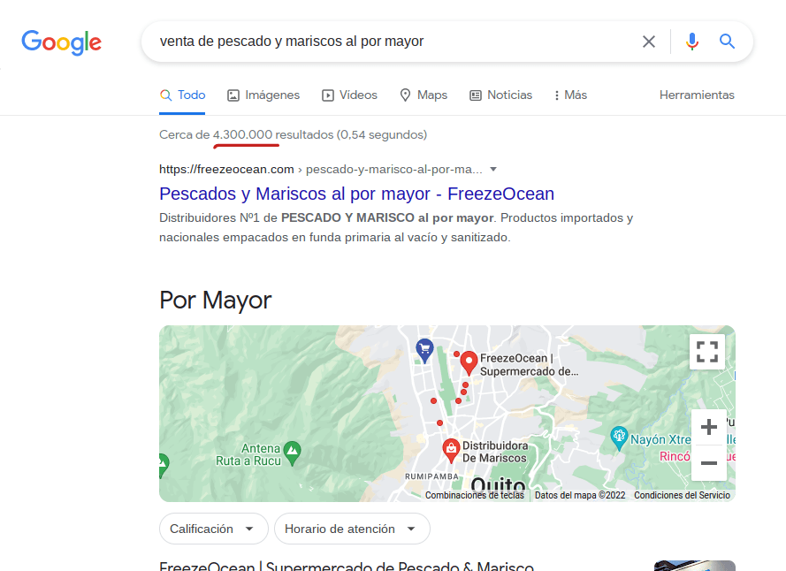Open the Horario de atención dropdown

tap(352, 529)
